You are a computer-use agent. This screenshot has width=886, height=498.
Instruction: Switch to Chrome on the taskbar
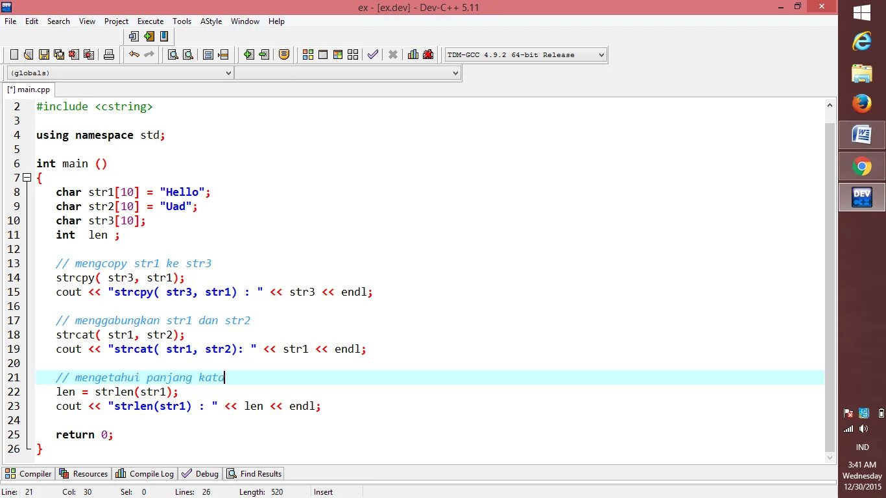[x=862, y=167]
